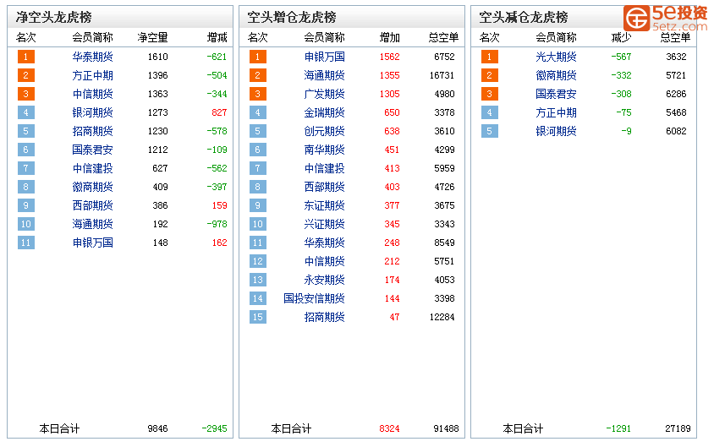This screenshot has width=714, height=447.
Task: Select 中信期货 in the 净空头龙虎榜 list
Action: pyautogui.click(x=92, y=94)
